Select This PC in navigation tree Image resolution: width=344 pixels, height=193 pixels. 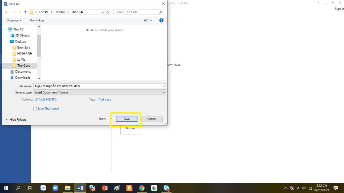18,29
